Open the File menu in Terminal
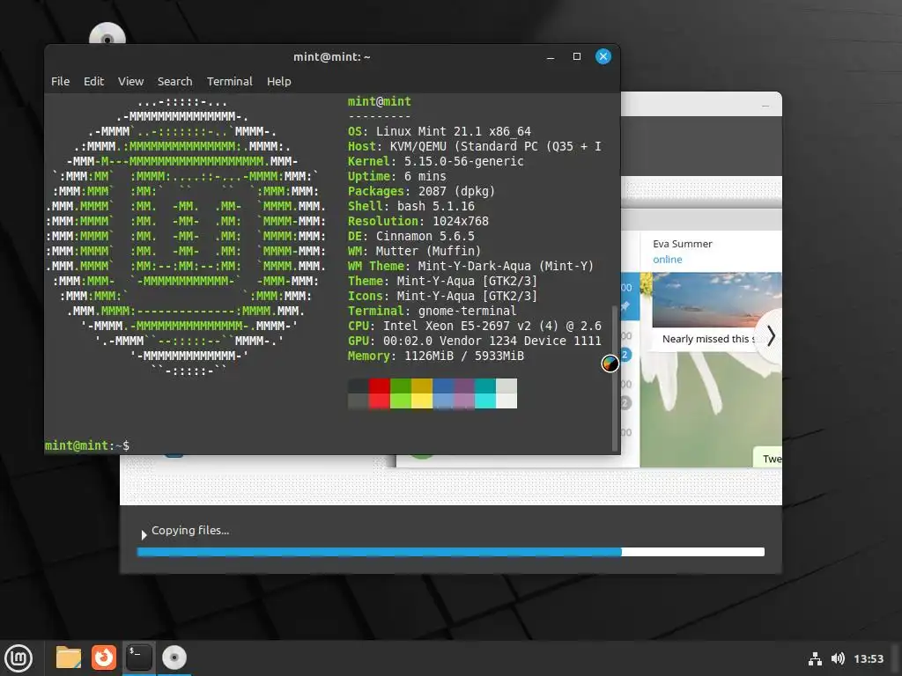Screen dimensions: 902x676 coord(61,82)
